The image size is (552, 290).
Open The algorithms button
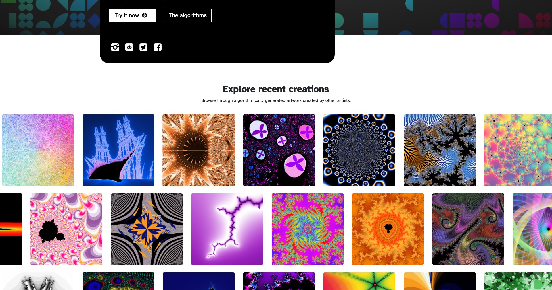[x=188, y=15]
